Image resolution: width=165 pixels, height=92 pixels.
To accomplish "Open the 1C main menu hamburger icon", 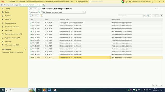I will pyautogui.click(x=7, y=2).
